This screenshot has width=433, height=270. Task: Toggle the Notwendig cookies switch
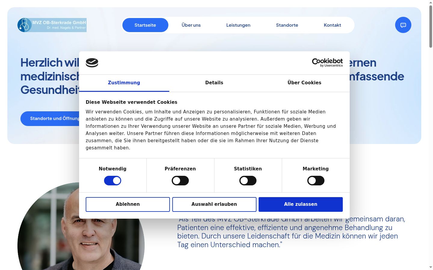(112, 181)
